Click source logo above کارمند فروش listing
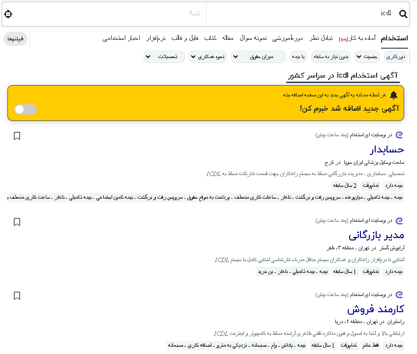The image size is (417, 354). click(399, 295)
